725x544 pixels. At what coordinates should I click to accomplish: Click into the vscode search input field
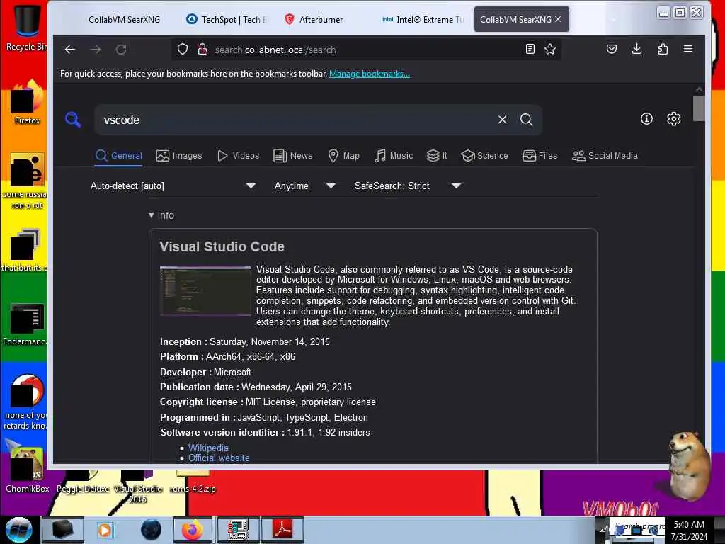(296, 120)
